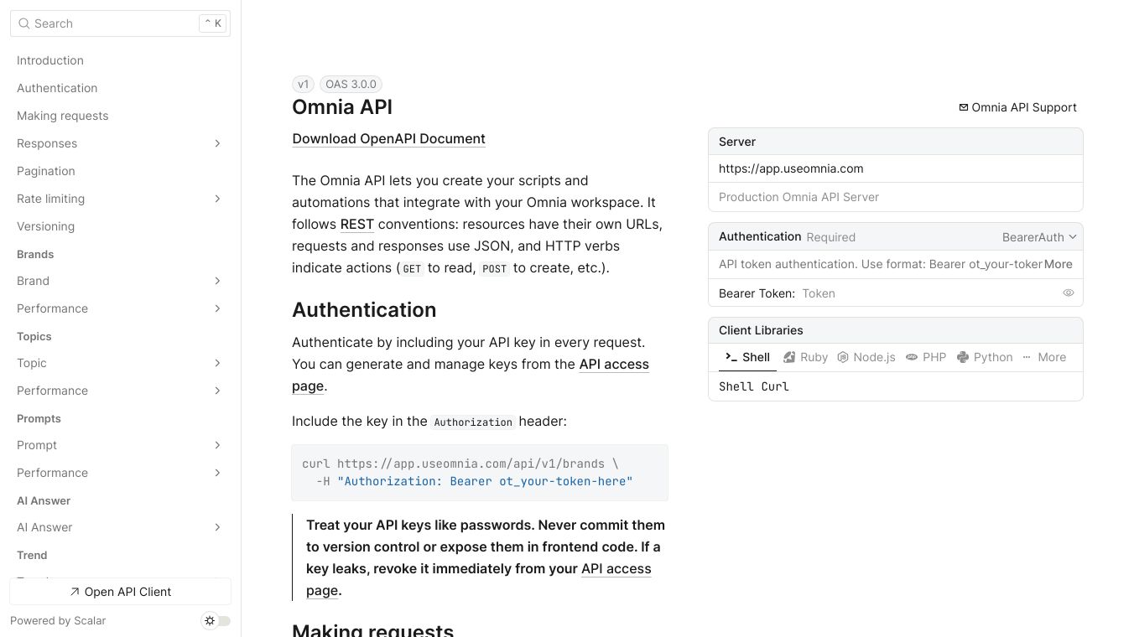The width and height of the screenshot is (1134, 637).
Task: Click the three-dots More libraries icon
Action: (x=1027, y=357)
